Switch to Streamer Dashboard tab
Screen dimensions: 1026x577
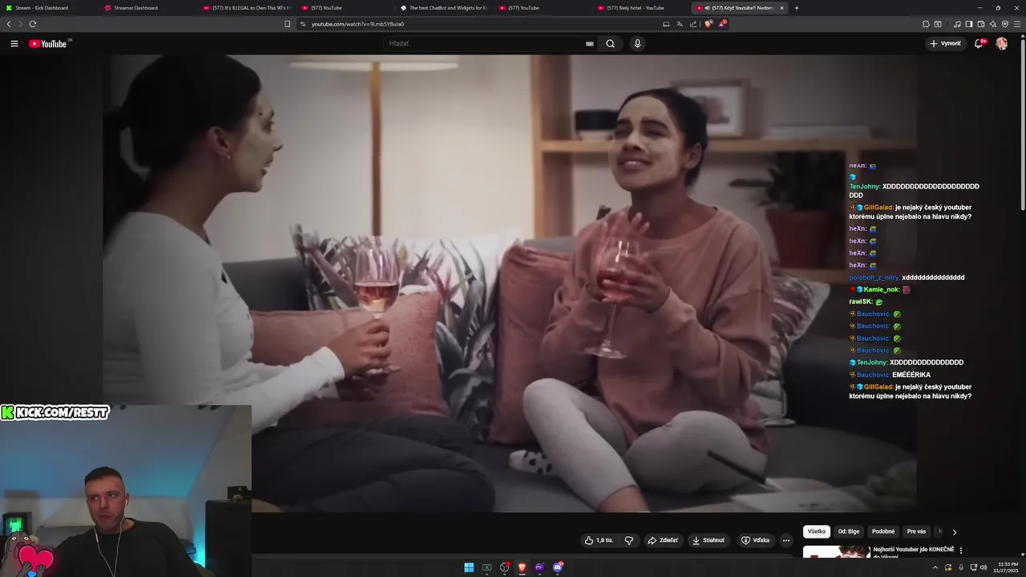[x=147, y=8]
